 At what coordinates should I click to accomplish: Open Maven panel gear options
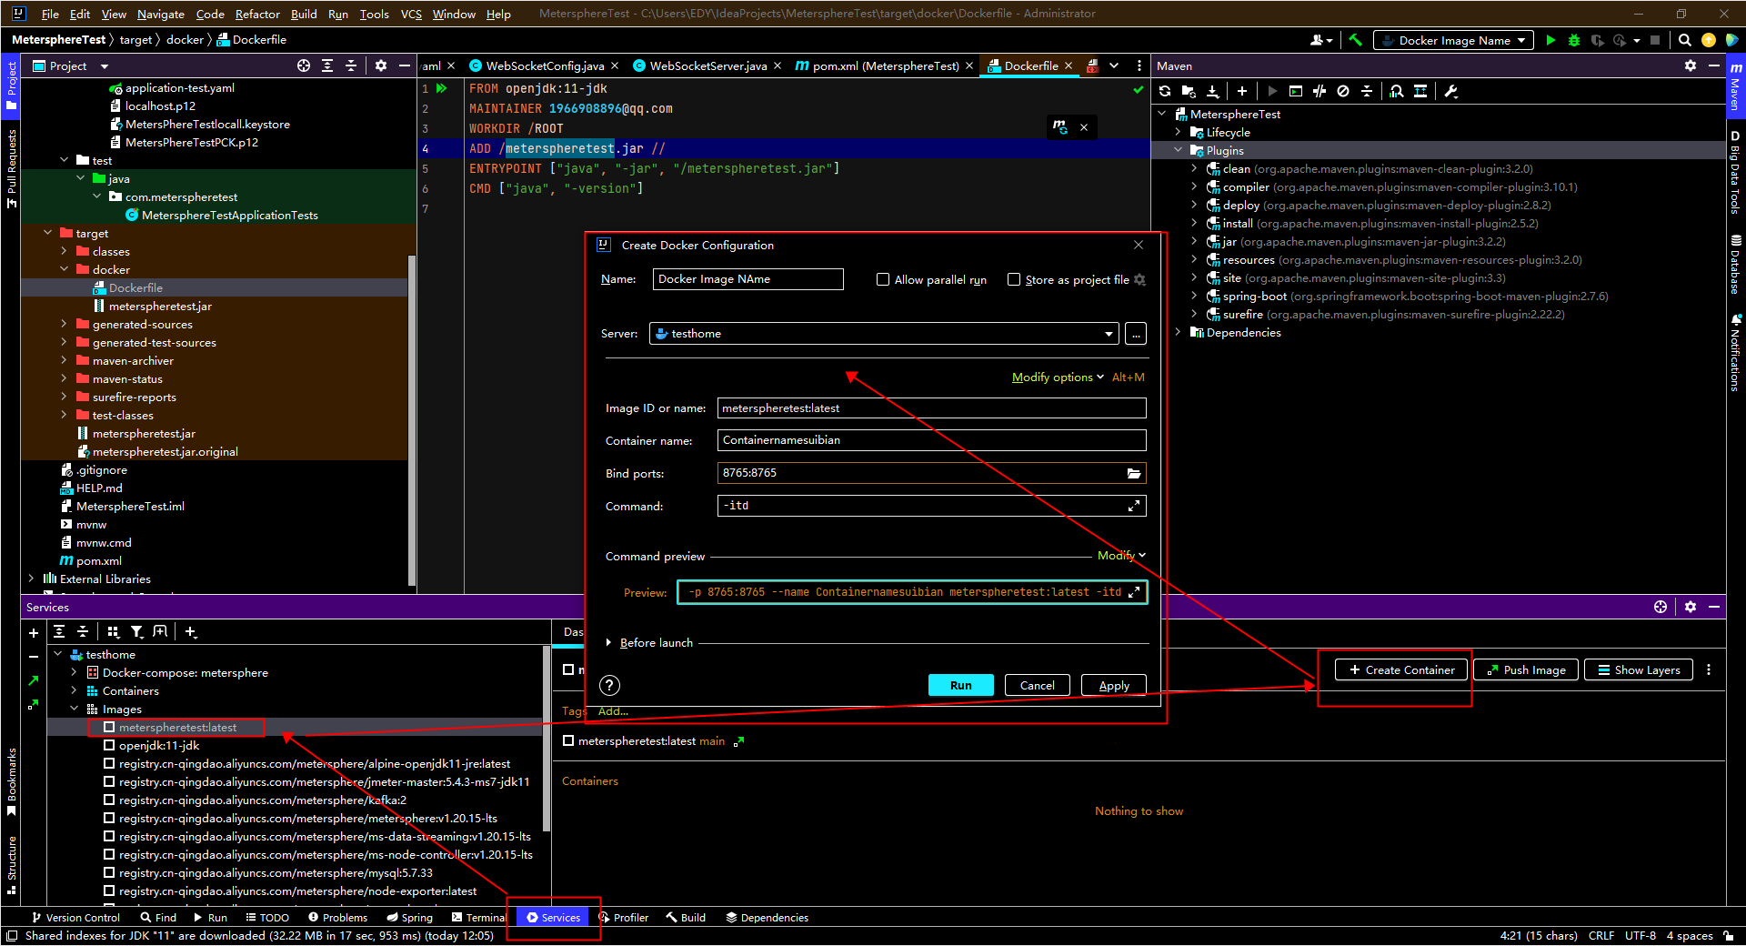[1691, 65]
